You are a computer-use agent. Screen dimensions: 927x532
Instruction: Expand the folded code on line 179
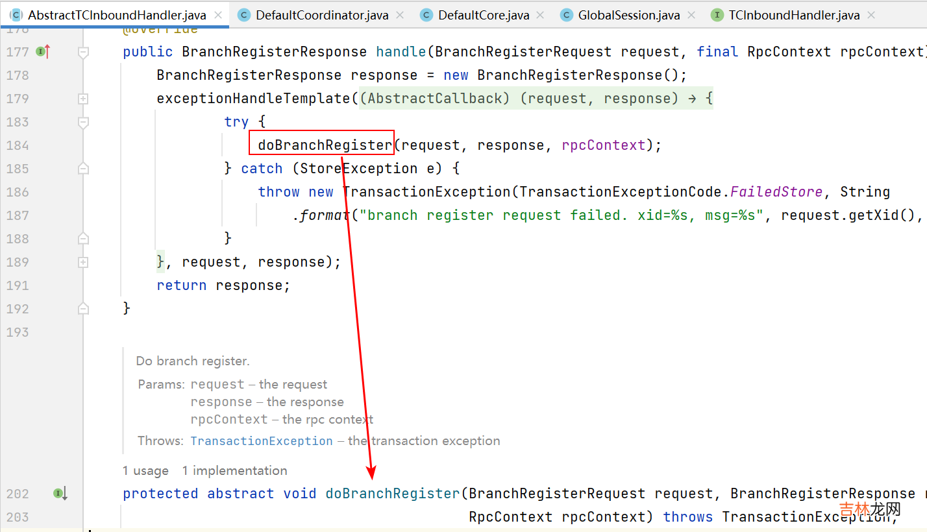[x=83, y=99]
